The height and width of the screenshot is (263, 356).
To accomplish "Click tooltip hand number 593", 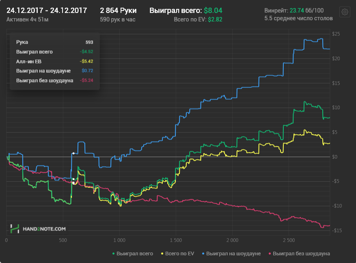I will pyautogui.click(x=89, y=42).
